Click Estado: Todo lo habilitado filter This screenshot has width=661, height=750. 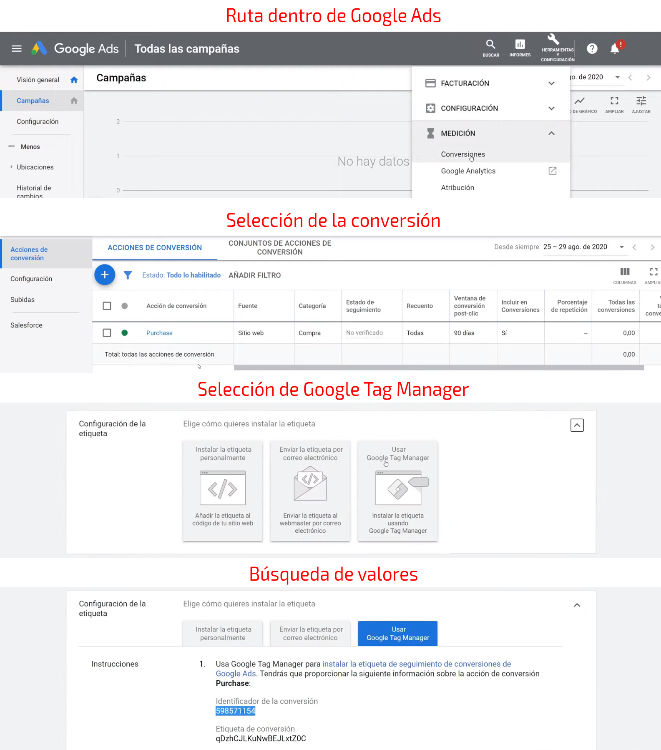181,275
